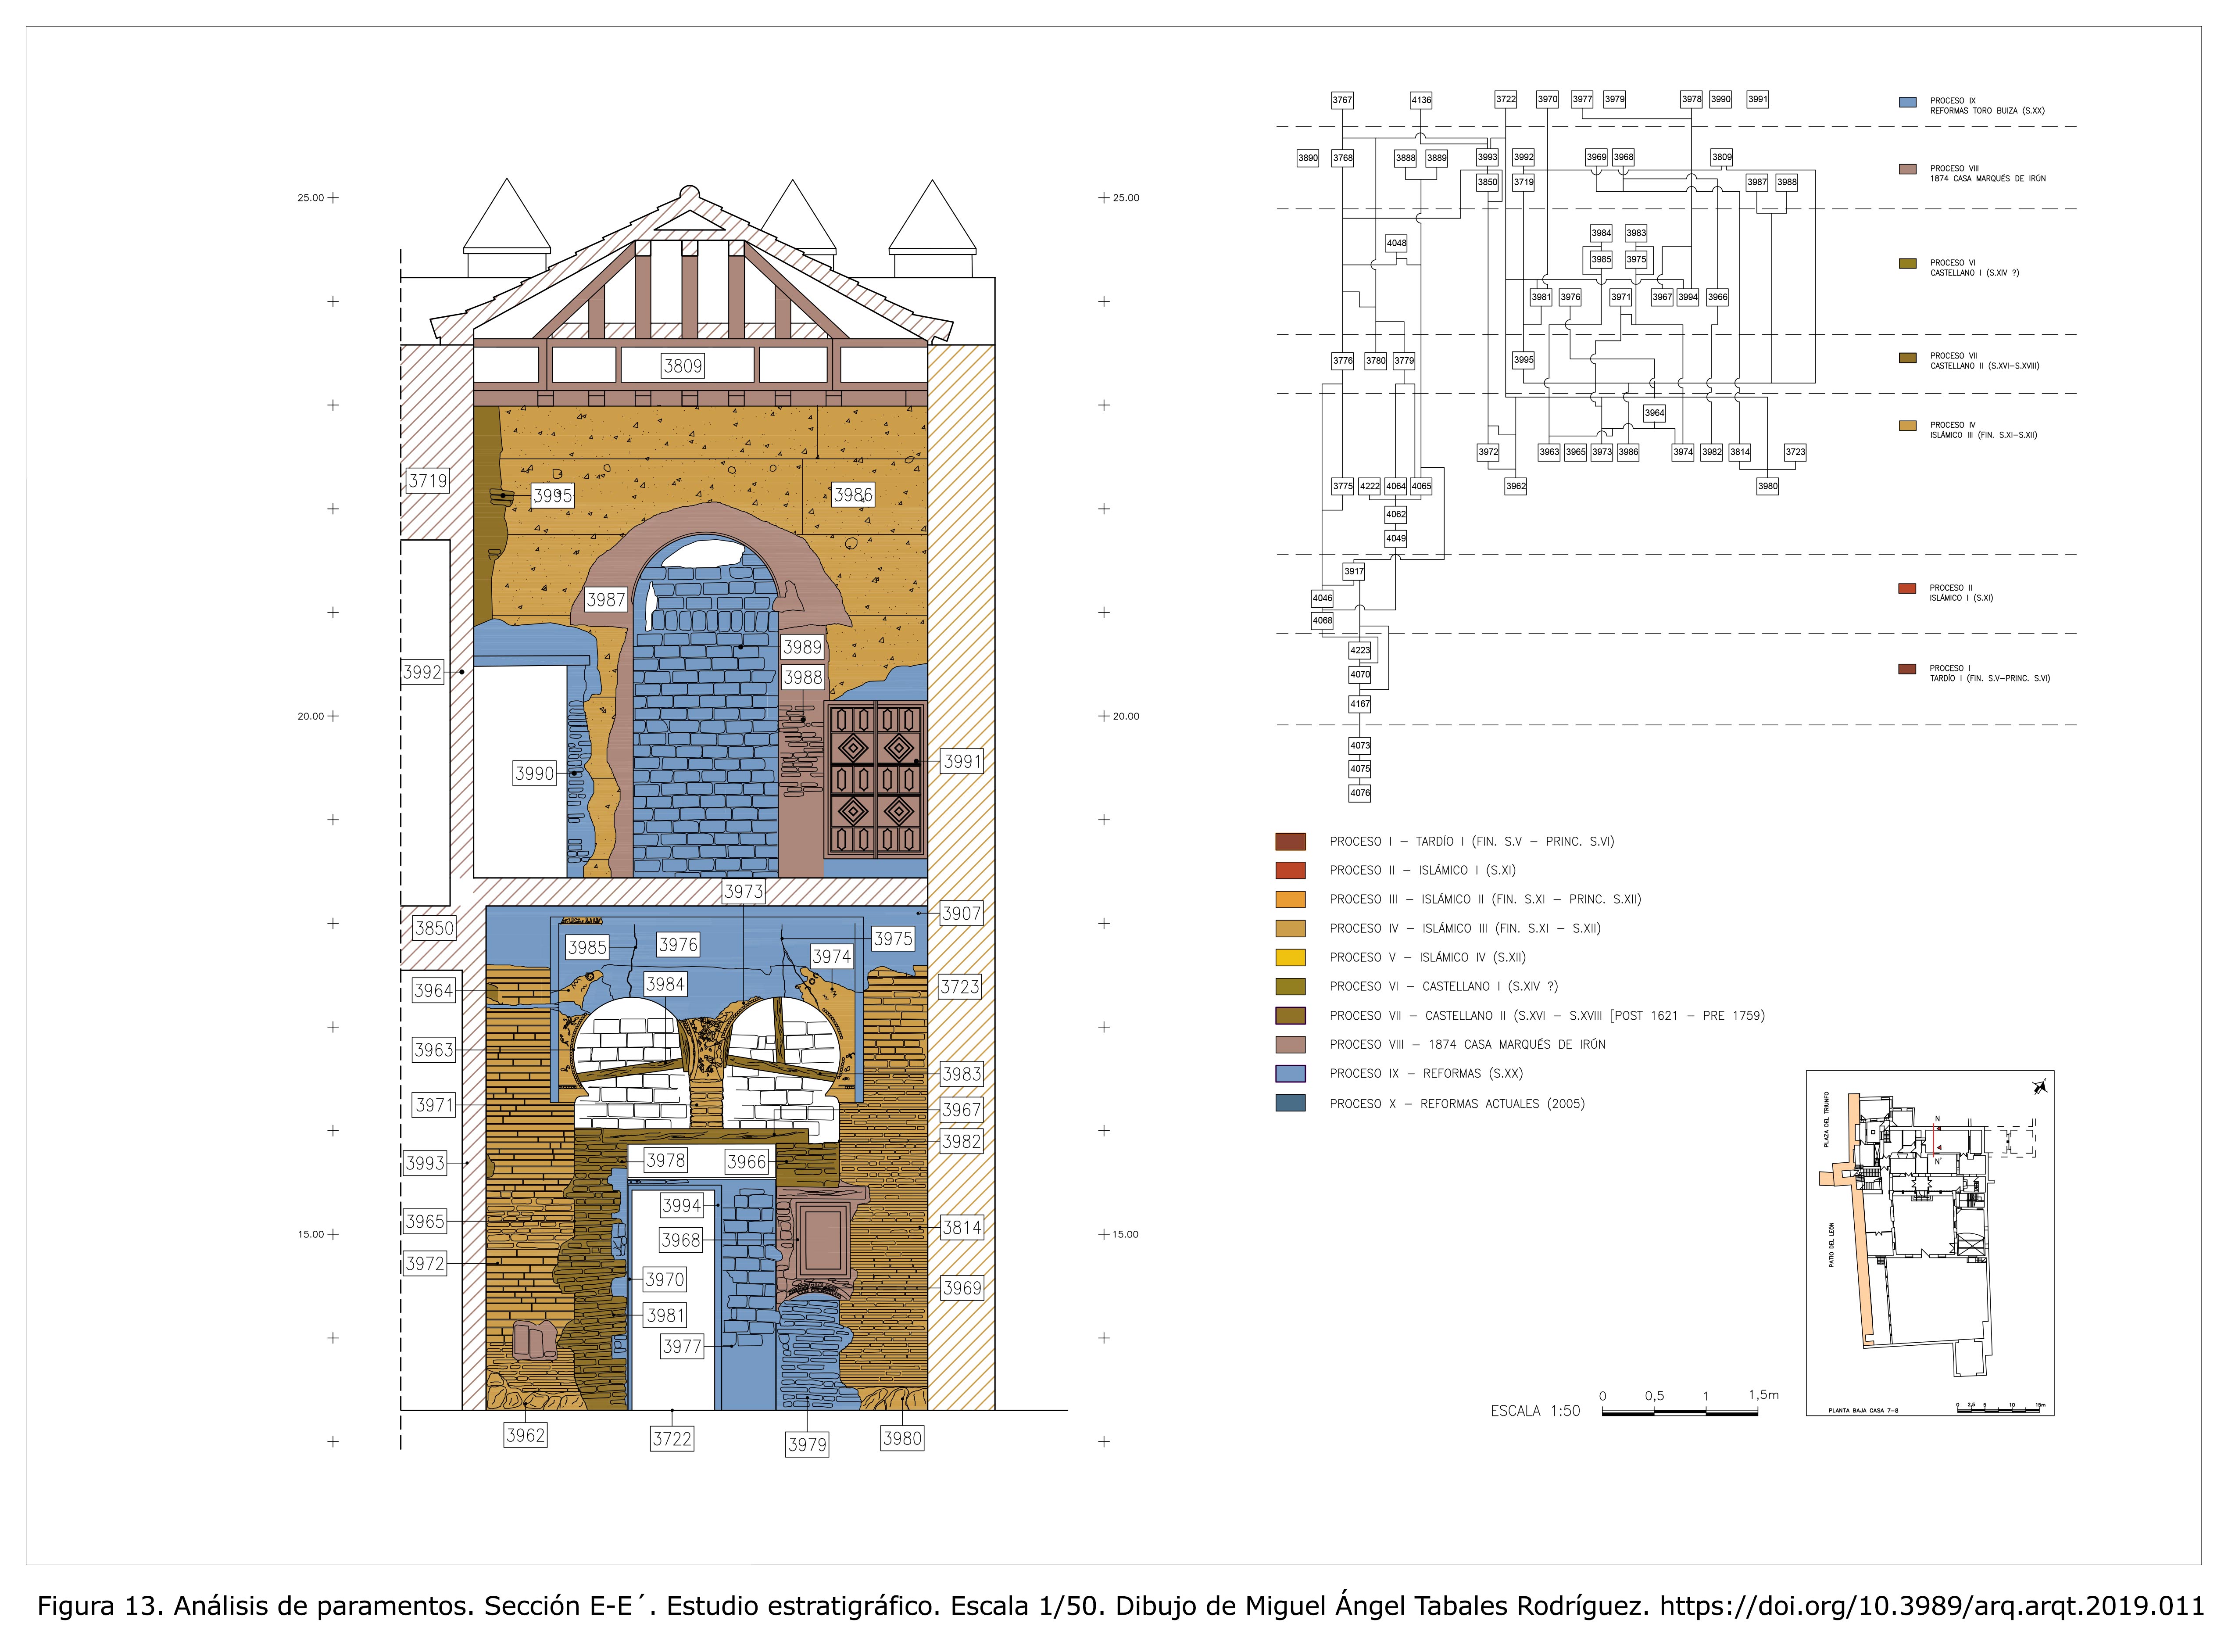Select label '3979' below the elevation
This screenshot has height=1652, width=2228.
click(x=807, y=1444)
